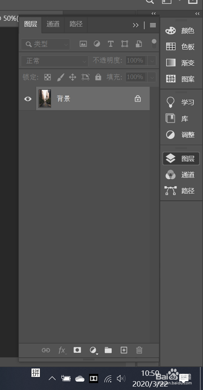Viewport: 203px width, 390px height.
Task: Hide the 背景 layer with eye icon
Action: pos(28,99)
